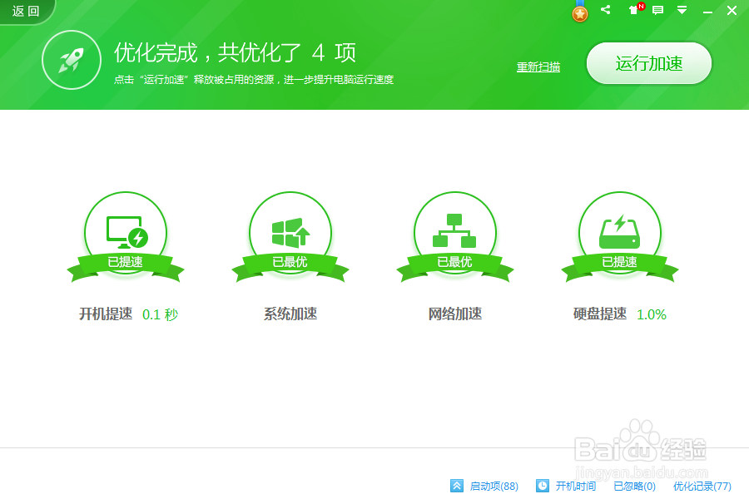
Task: Click the 运行加速 button
Action: (x=648, y=63)
